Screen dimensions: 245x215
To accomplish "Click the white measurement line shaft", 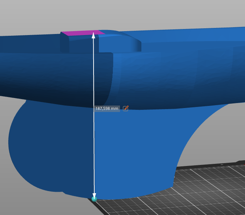I will [94, 150].
